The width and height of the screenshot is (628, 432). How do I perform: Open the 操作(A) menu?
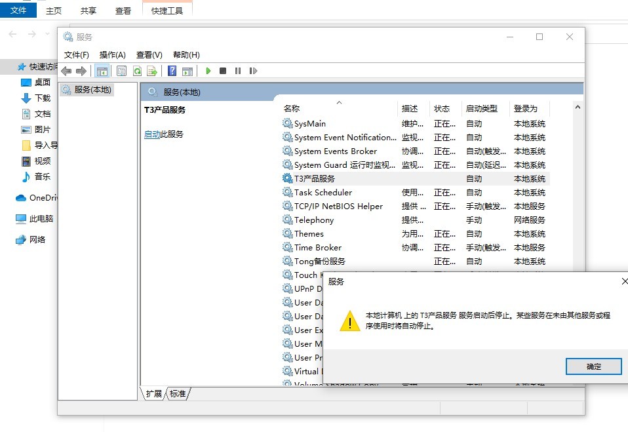click(113, 55)
